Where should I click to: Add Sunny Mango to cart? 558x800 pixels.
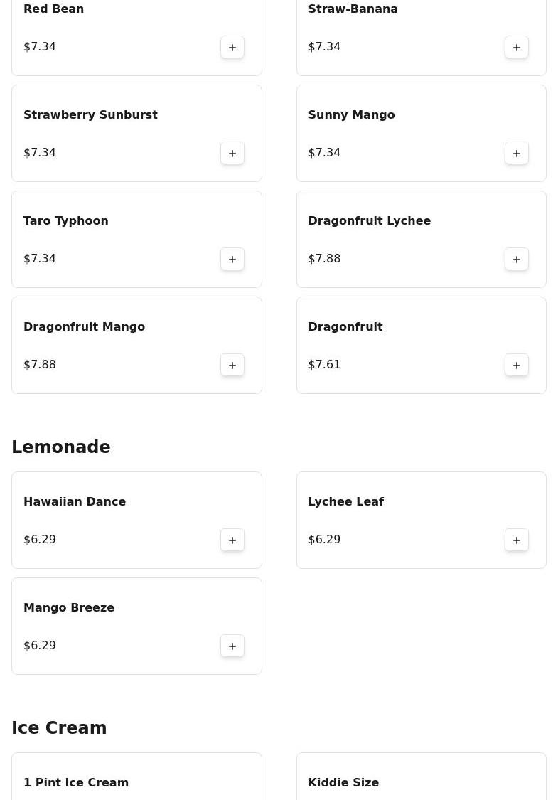[516, 153]
